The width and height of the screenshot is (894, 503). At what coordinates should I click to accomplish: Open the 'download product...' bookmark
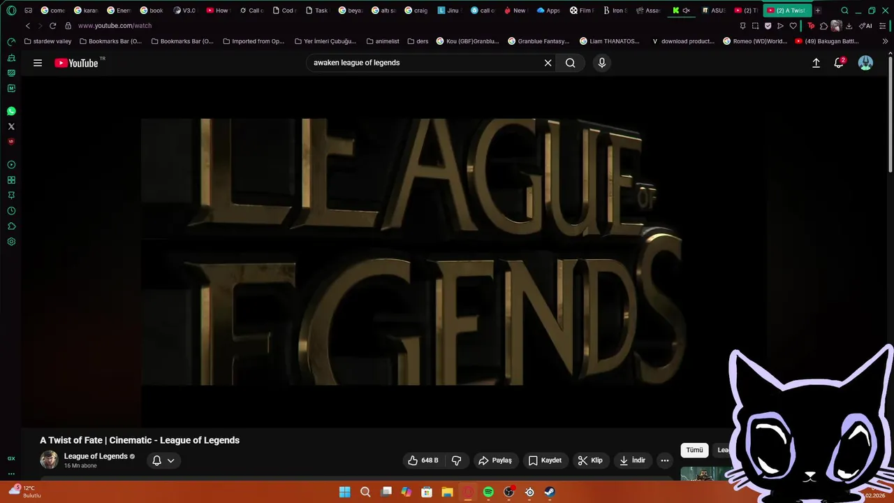pos(683,41)
